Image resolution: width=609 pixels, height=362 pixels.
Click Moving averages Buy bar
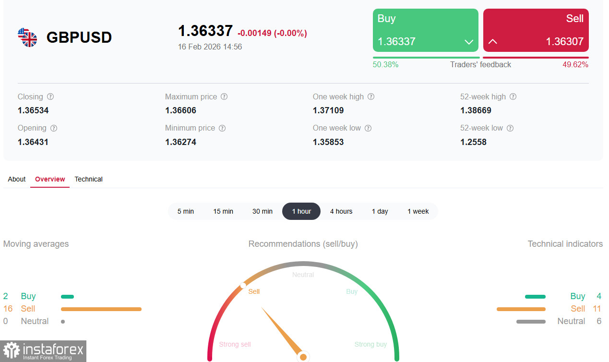click(x=67, y=297)
